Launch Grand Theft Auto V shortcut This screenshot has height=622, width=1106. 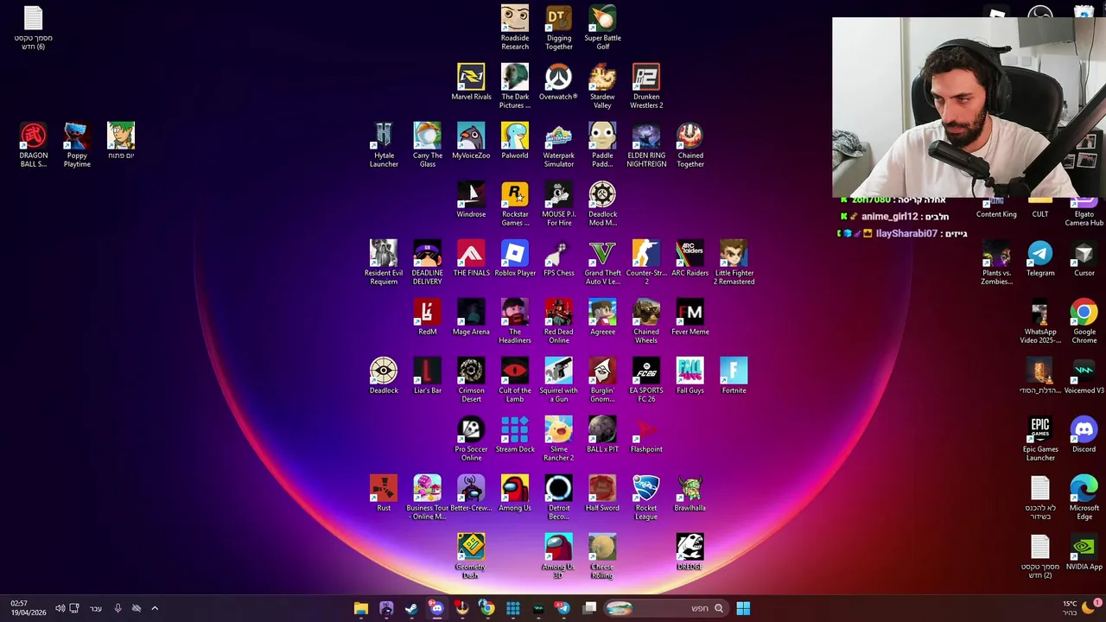tap(602, 263)
